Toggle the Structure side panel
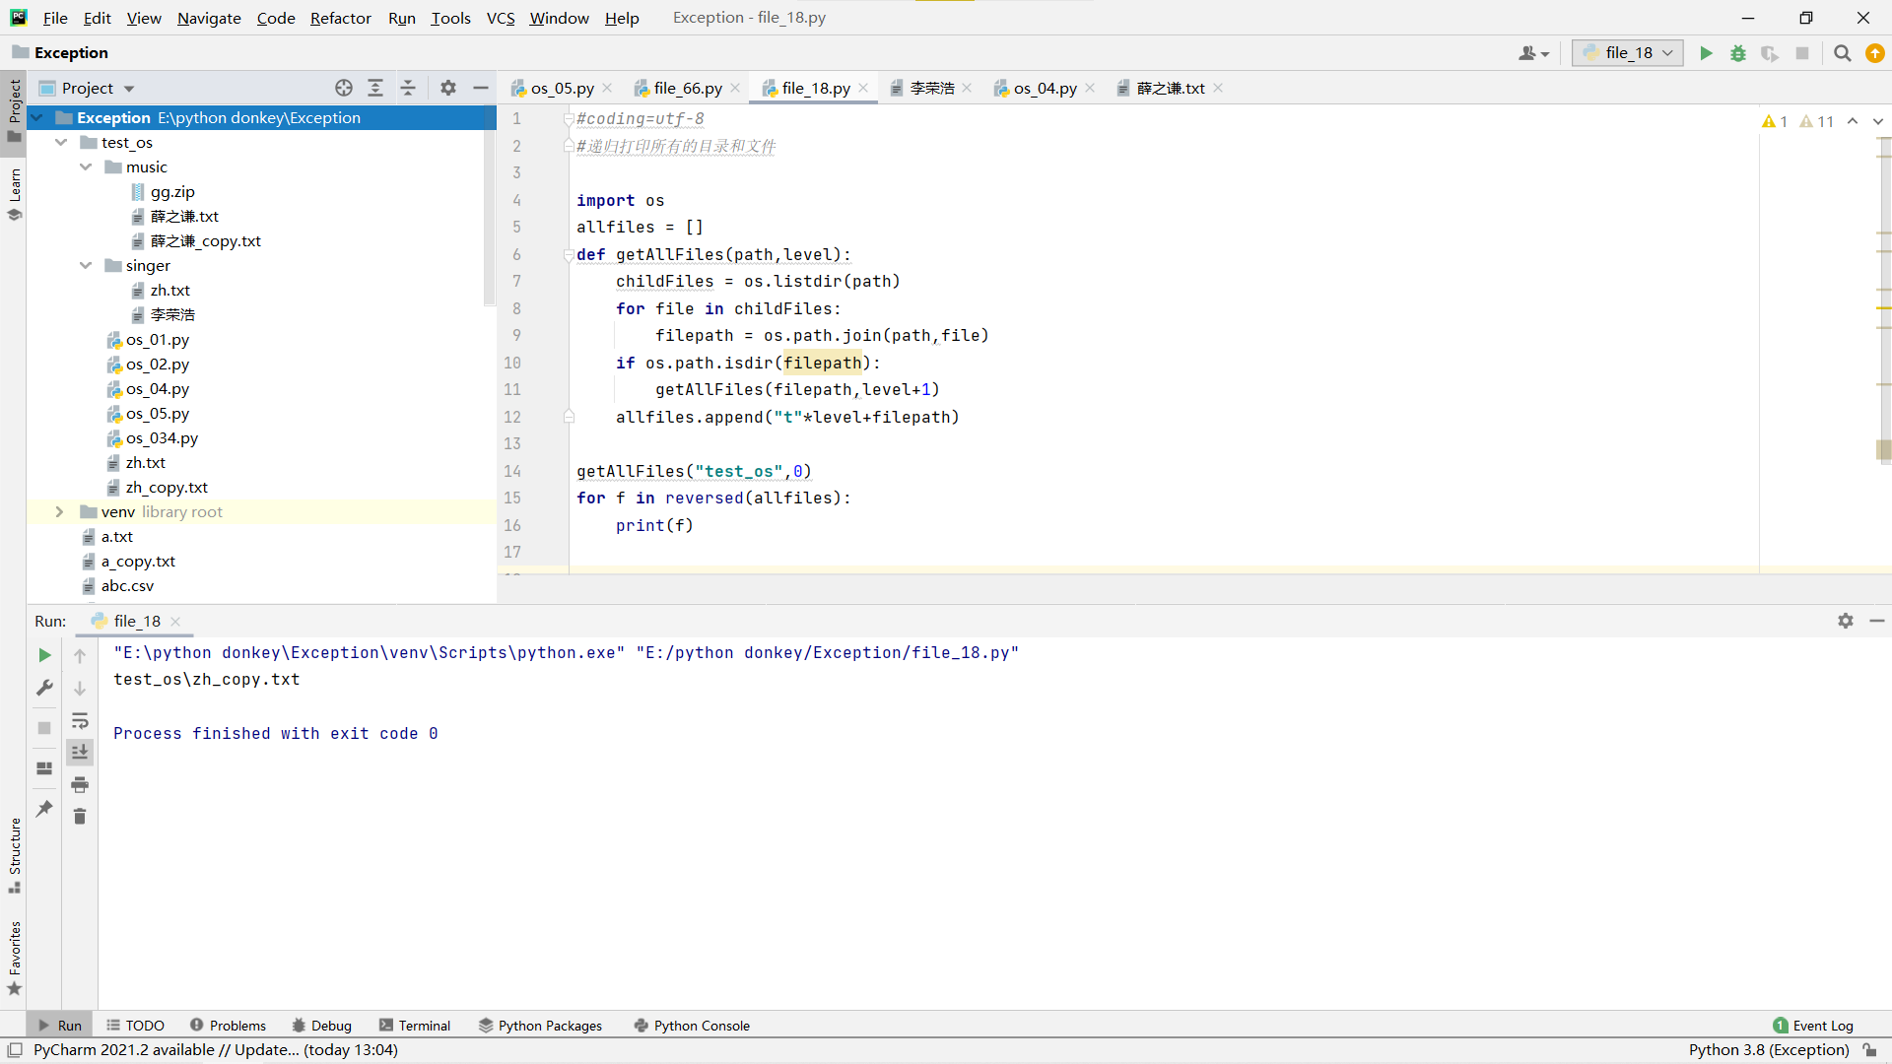The width and height of the screenshot is (1892, 1064). pos(14,856)
